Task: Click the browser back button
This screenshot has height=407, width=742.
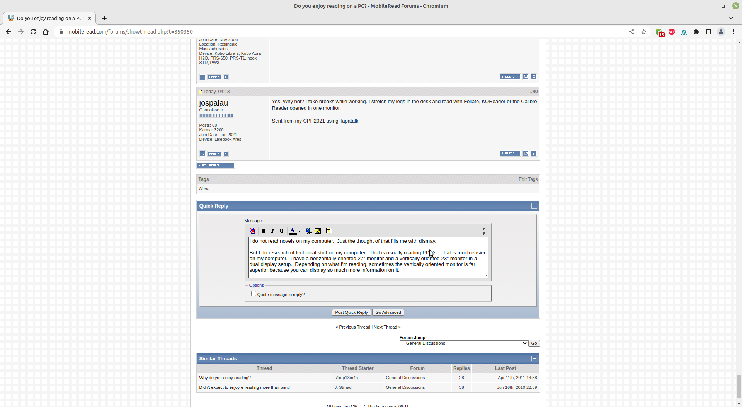Action: pyautogui.click(x=9, y=32)
